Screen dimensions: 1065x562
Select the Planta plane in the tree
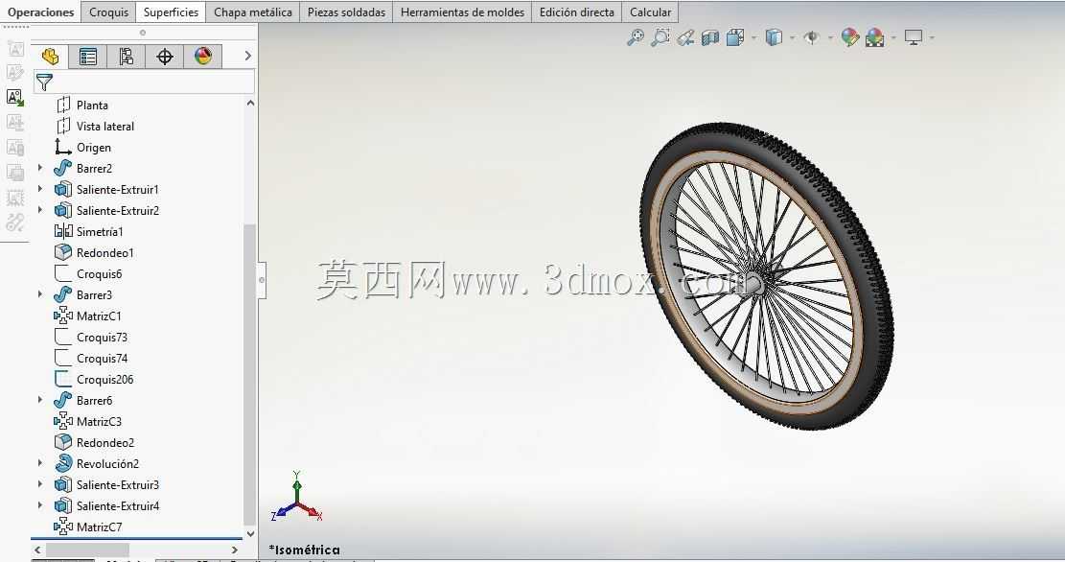[x=82, y=105]
